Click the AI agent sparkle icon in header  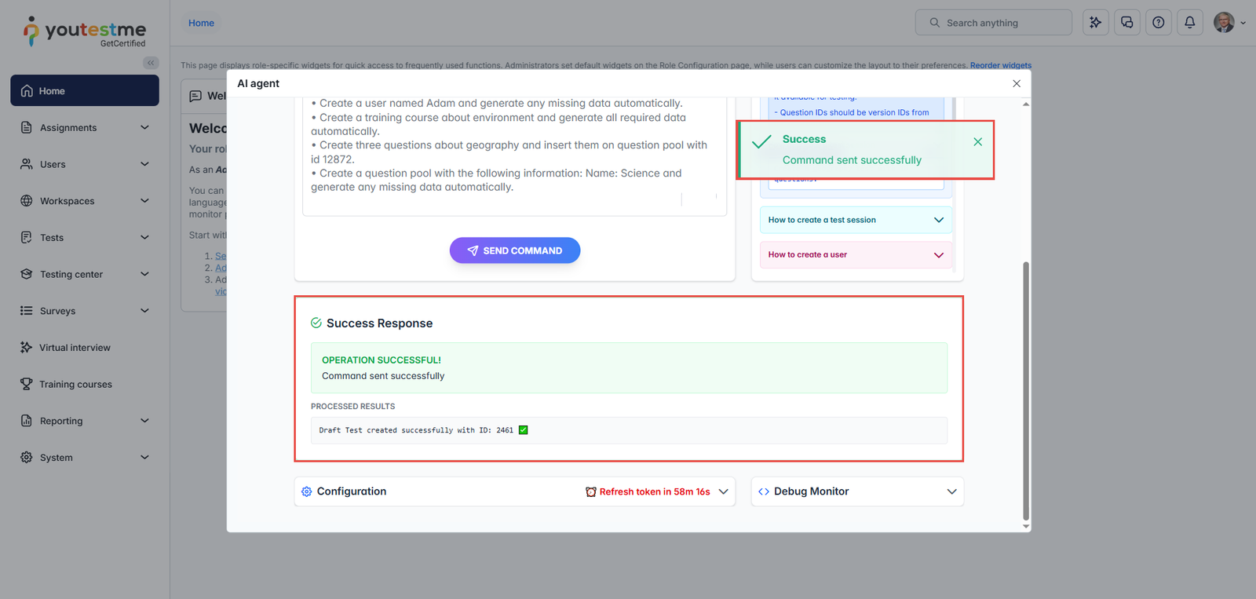pos(1095,23)
